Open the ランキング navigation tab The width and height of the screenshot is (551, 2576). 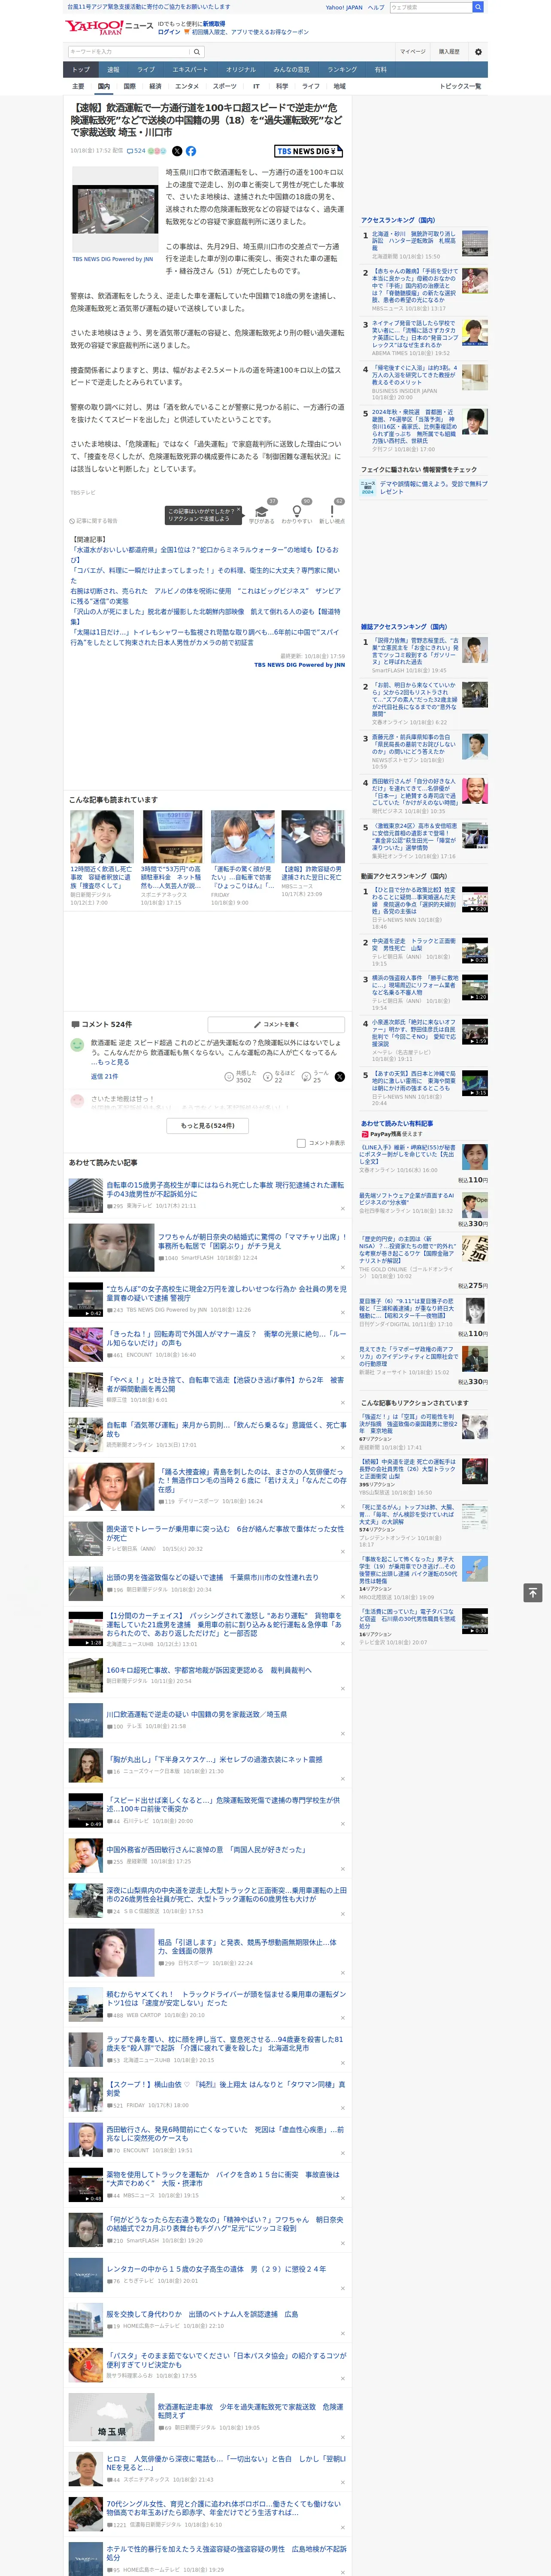(342, 70)
